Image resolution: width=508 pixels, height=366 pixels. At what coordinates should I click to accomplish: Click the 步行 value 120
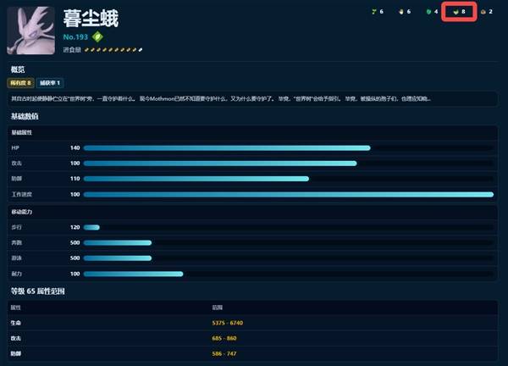(x=75, y=227)
